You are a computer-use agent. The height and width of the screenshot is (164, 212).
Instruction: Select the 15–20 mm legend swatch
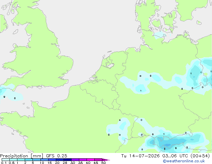click(52, 160)
